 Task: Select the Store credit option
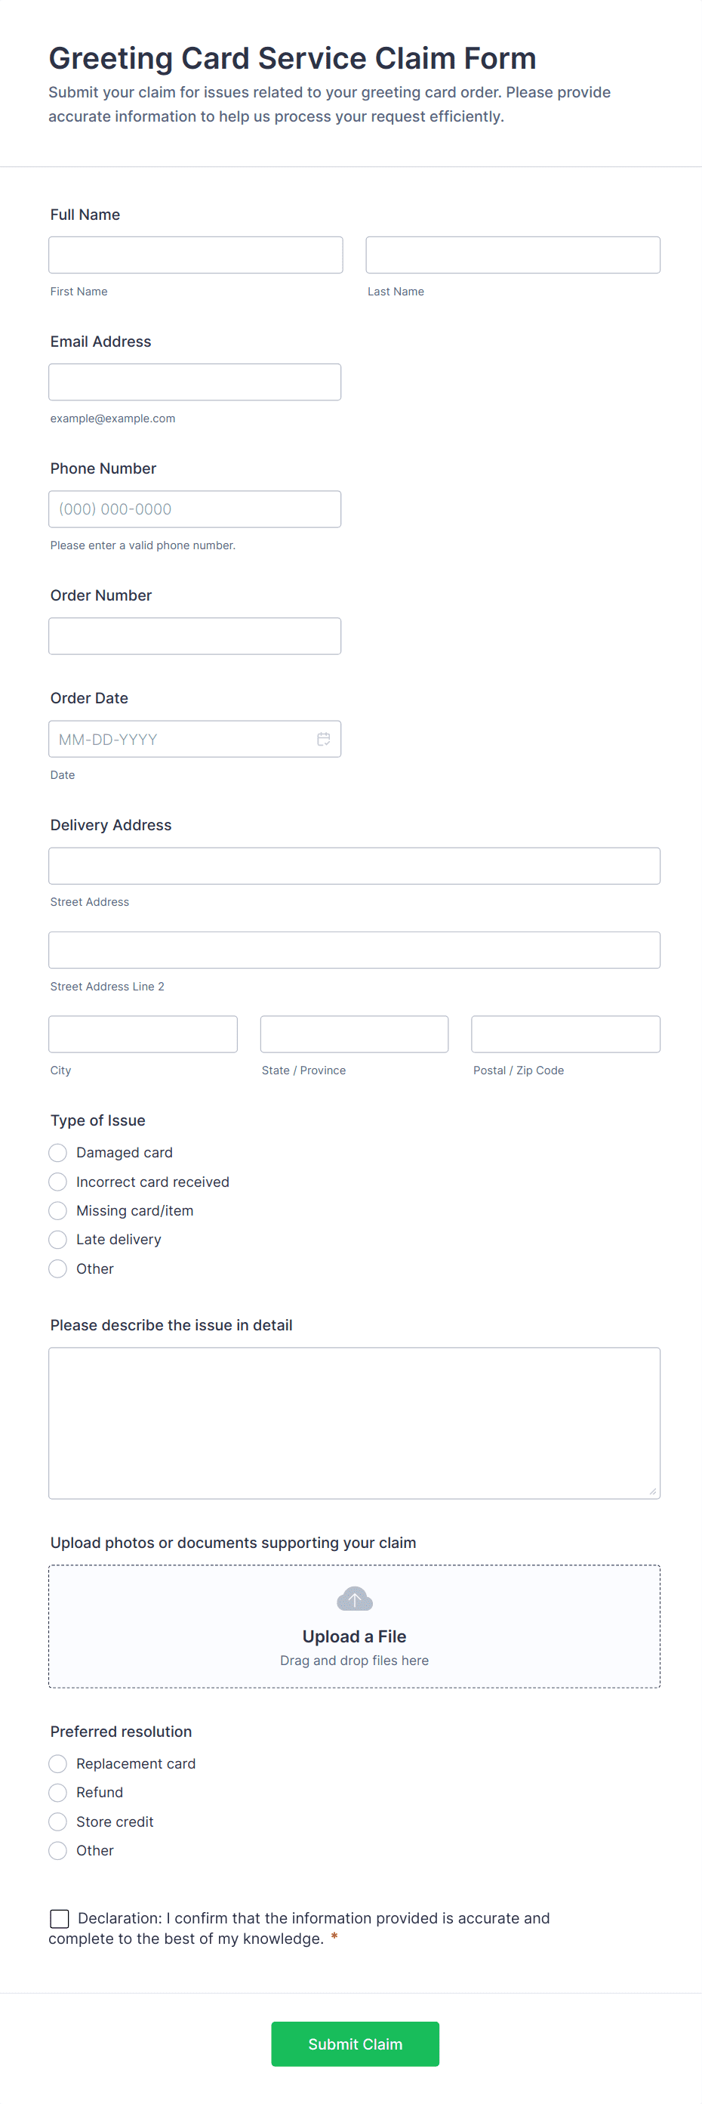[58, 1821]
